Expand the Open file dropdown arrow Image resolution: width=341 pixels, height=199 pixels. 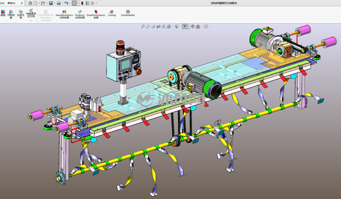click(x=47, y=3)
